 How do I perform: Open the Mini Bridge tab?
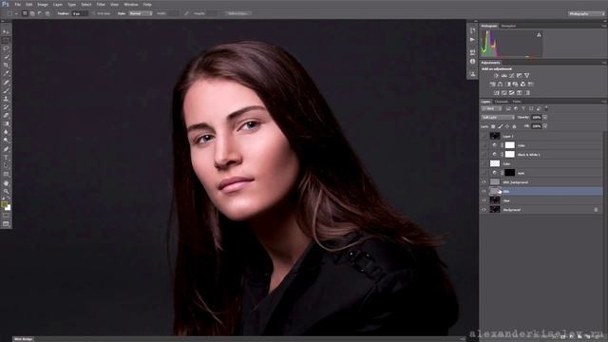[23, 339]
